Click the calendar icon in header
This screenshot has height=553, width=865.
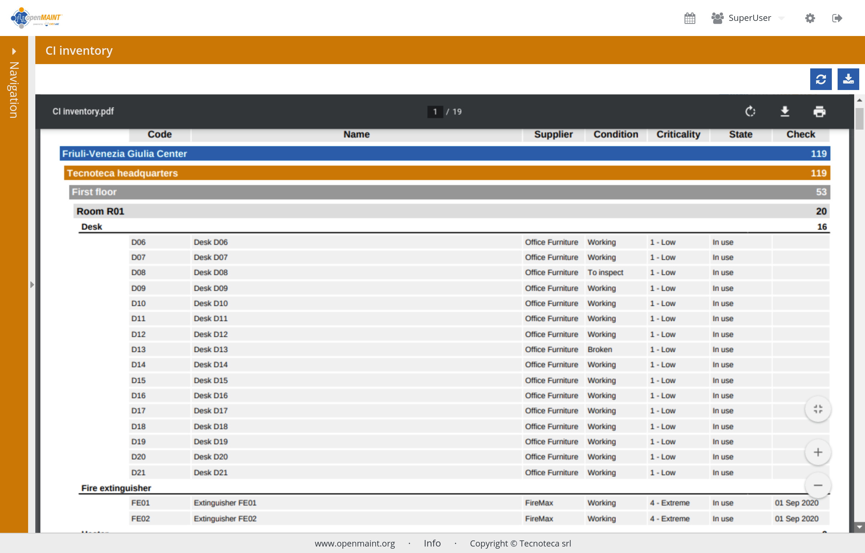(689, 18)
